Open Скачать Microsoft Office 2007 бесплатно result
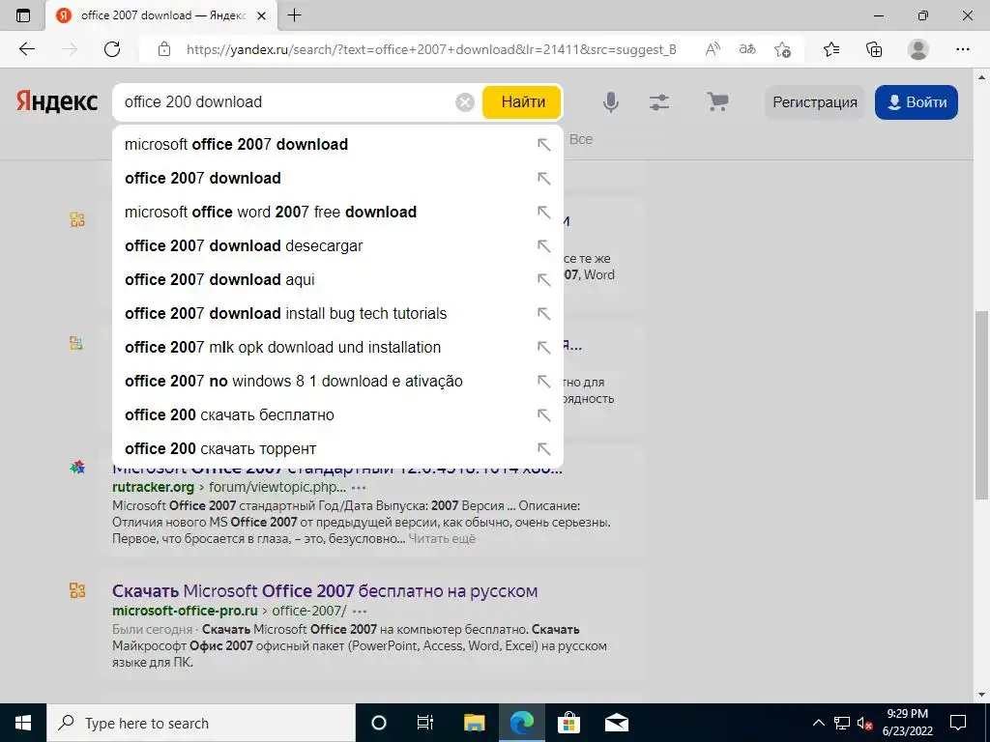 (325, 591)
